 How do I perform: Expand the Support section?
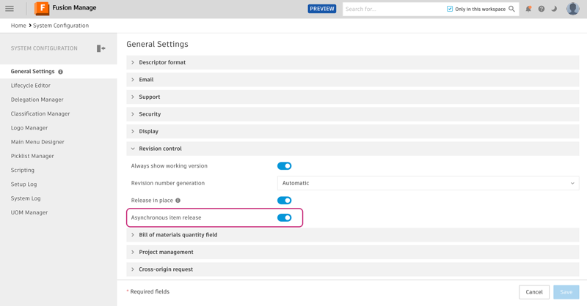(x=353, y=97)
